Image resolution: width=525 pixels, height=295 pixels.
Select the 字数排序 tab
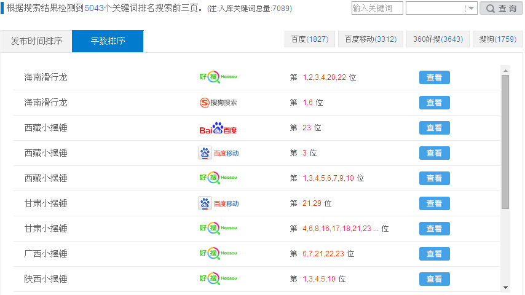point(108,41)
